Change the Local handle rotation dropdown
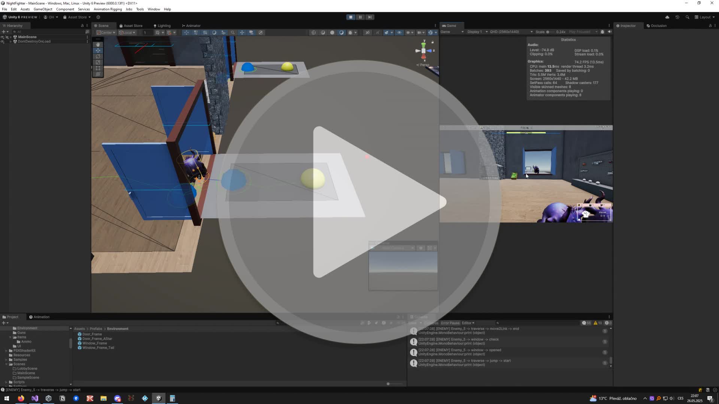 127,33
